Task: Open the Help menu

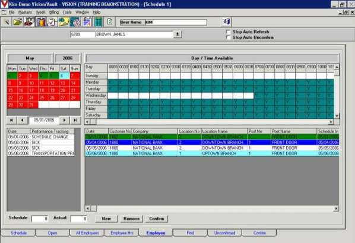Action: 97,12
